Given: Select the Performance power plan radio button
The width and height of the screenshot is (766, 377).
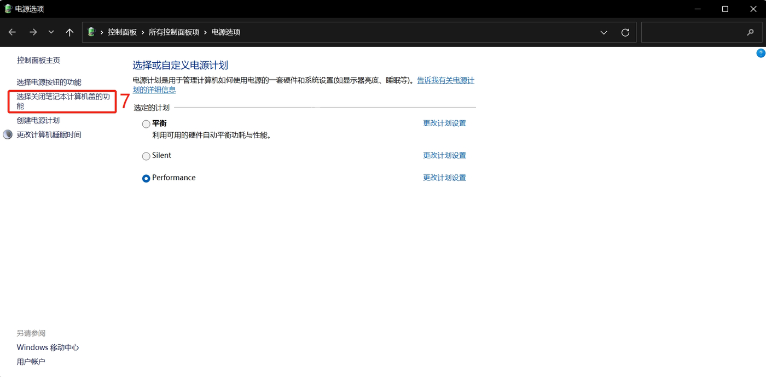Looking at the screenshot, I should [146, 179].
